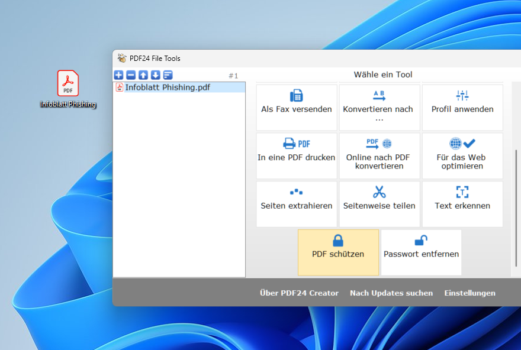
Task: Click the PDF24 app icon in title bar
Action: coord(122,58)
